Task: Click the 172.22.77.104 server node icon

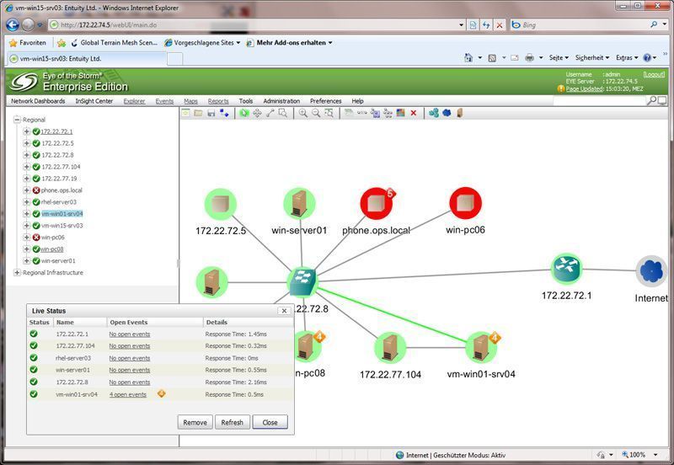Action: point(390,348)
